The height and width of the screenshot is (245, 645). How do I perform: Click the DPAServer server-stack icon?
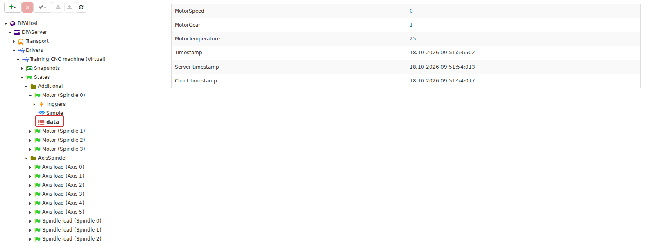17,33
